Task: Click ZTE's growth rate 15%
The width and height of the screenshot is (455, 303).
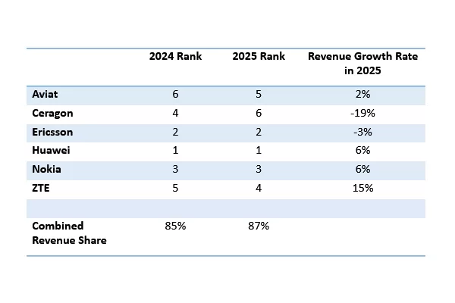Action: point(362,188)
